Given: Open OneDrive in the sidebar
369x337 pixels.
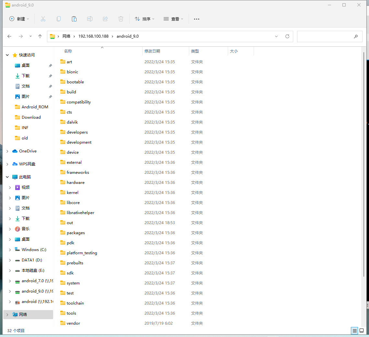Looking at the screenshot, I should (28, 151).
